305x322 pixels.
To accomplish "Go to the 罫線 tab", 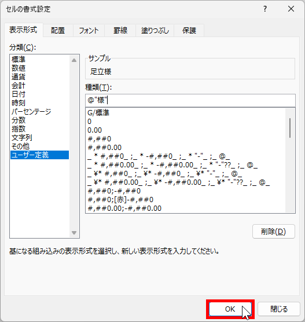I will (x=120, y=30).
